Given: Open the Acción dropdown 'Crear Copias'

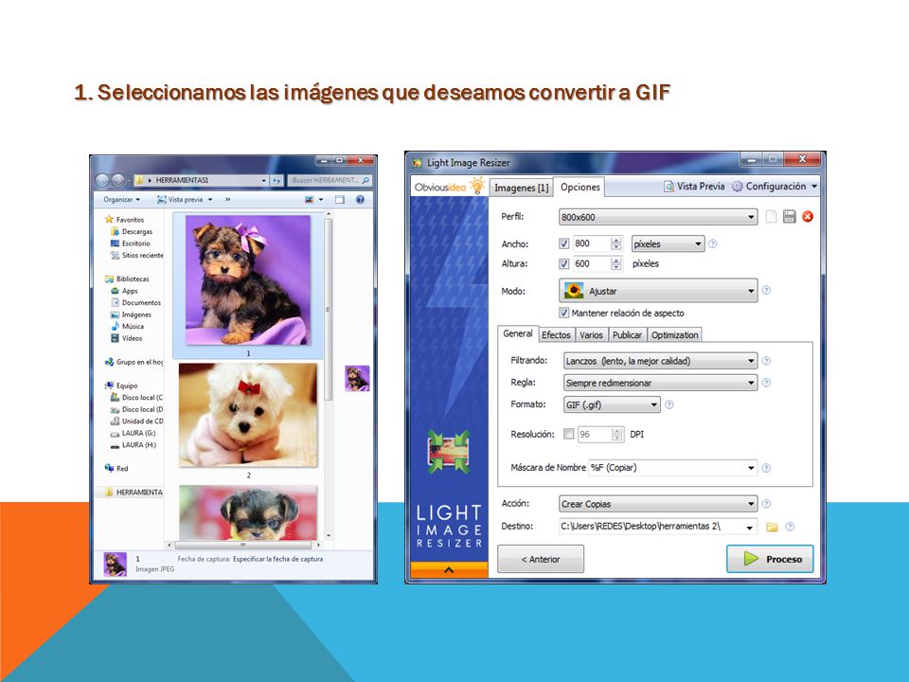Looking at the screenshot, I should click(x=658, y=504).
